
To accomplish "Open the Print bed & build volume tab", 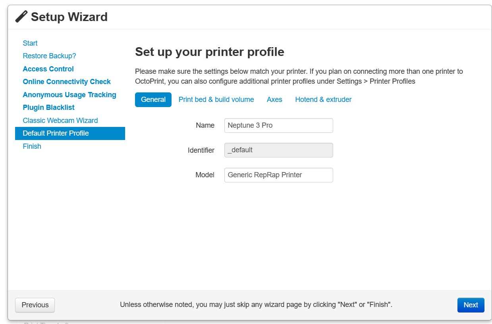I will click(216, 100).
